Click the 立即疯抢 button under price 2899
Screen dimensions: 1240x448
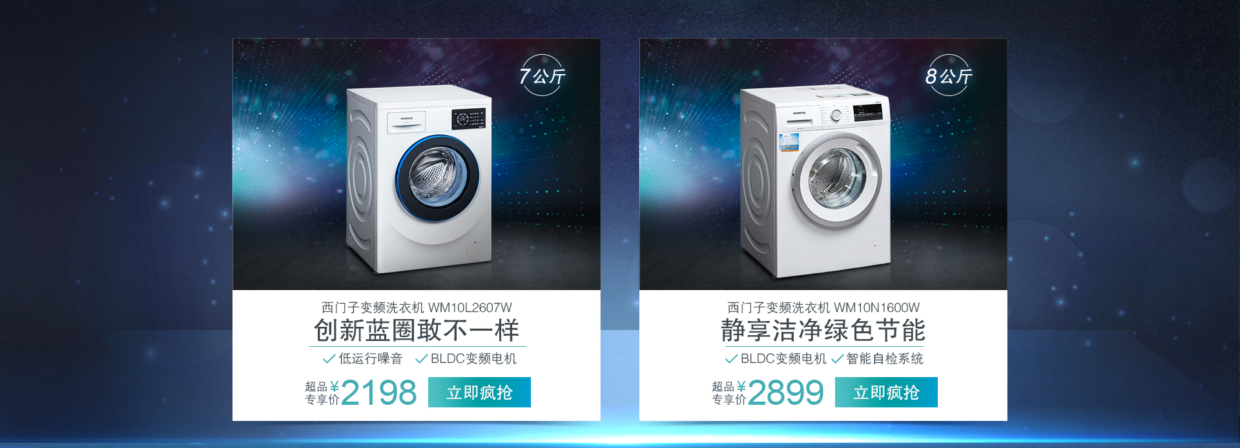[x=886, y=393]
